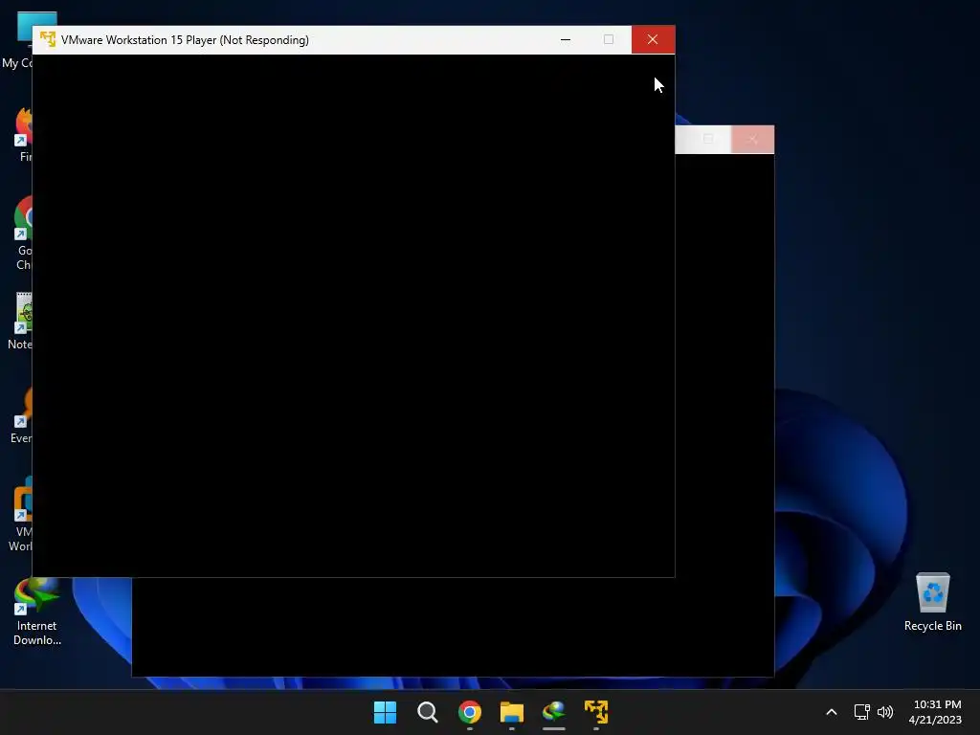This screenshot has width=980, height=735.
Task: Open the Windows Start menu
Action: click(385, 712)
